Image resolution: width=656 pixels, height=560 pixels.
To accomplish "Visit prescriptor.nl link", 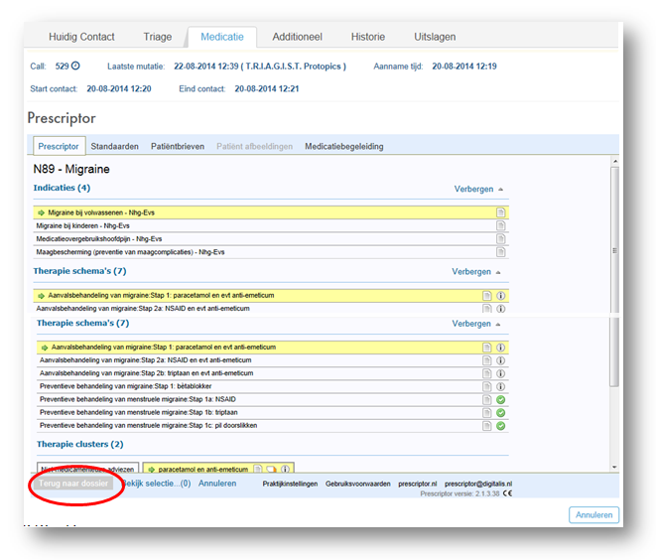I will (417, 484).
